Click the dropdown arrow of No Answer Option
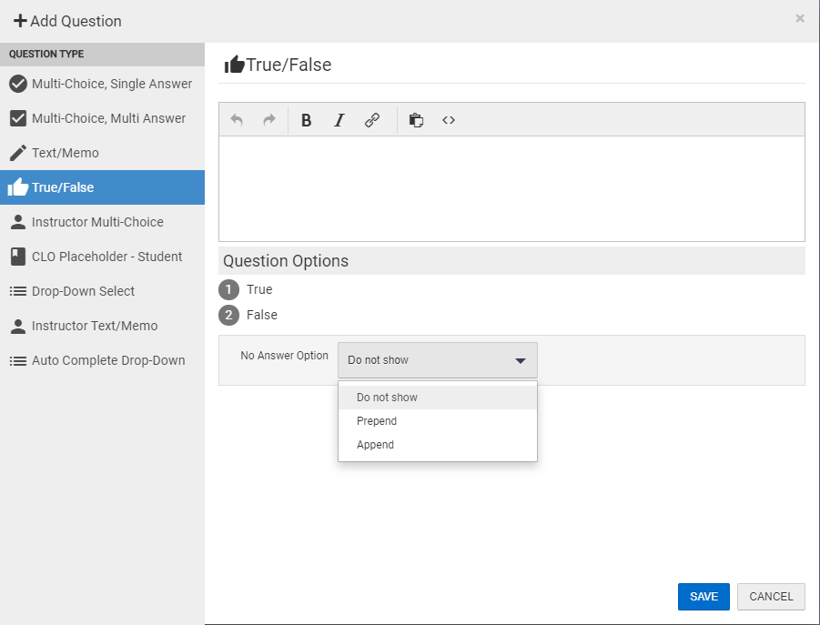Image resolution: width=820 pixels, height=625 pixels. pyautogui.click(x=521, y=360)
